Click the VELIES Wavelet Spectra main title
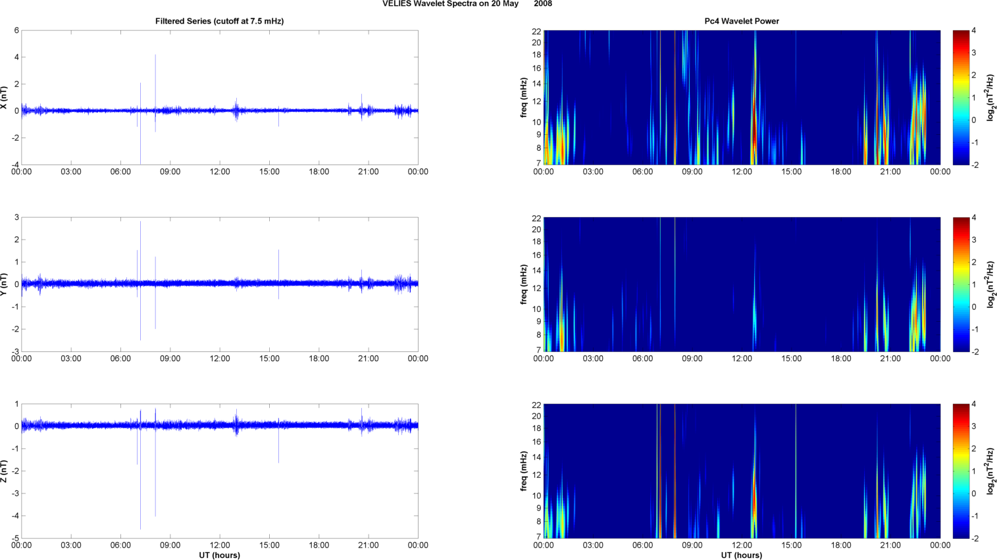The height and width of the screenshot is (560, 997). coord(467,4)
